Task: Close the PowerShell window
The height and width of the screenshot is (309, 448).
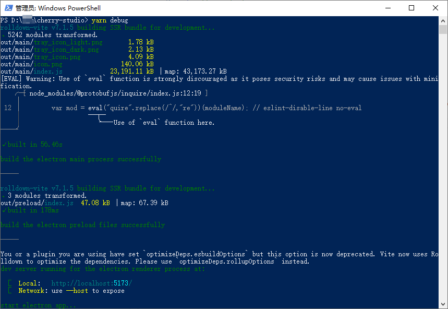Action: [x=435, y=8]
